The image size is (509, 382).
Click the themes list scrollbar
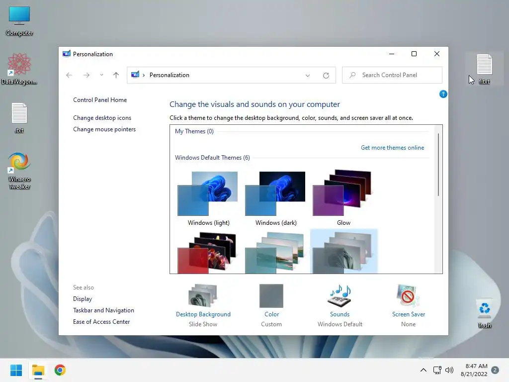(x=438, y=164)
